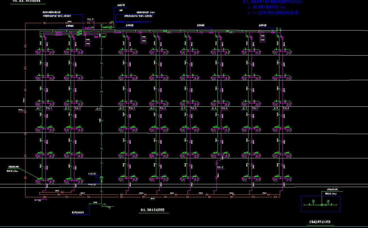Select the JL-8 riser label

[x=275, y=108]
